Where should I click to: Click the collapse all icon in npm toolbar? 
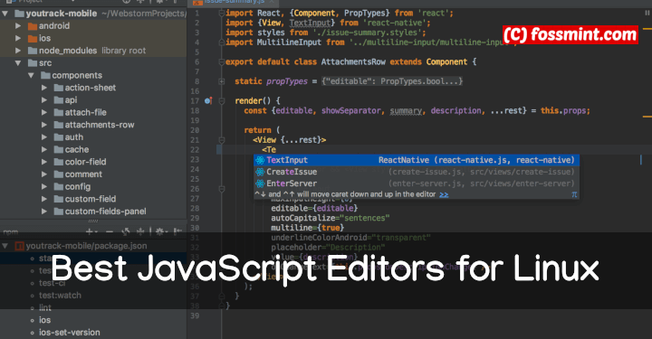click(140, 231)
